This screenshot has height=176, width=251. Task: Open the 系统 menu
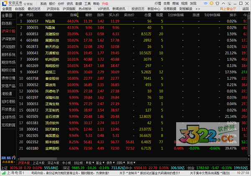[43, 3]
